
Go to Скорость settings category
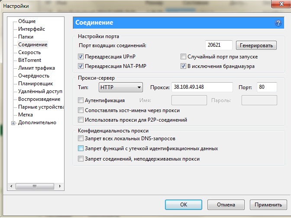coord(29,52)
